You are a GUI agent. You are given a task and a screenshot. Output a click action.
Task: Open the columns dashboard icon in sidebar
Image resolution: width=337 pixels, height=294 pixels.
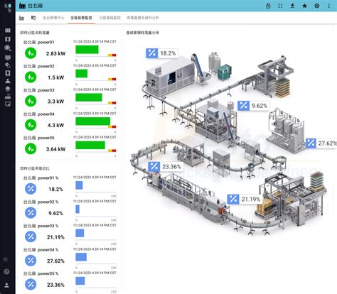pos(8,31)
